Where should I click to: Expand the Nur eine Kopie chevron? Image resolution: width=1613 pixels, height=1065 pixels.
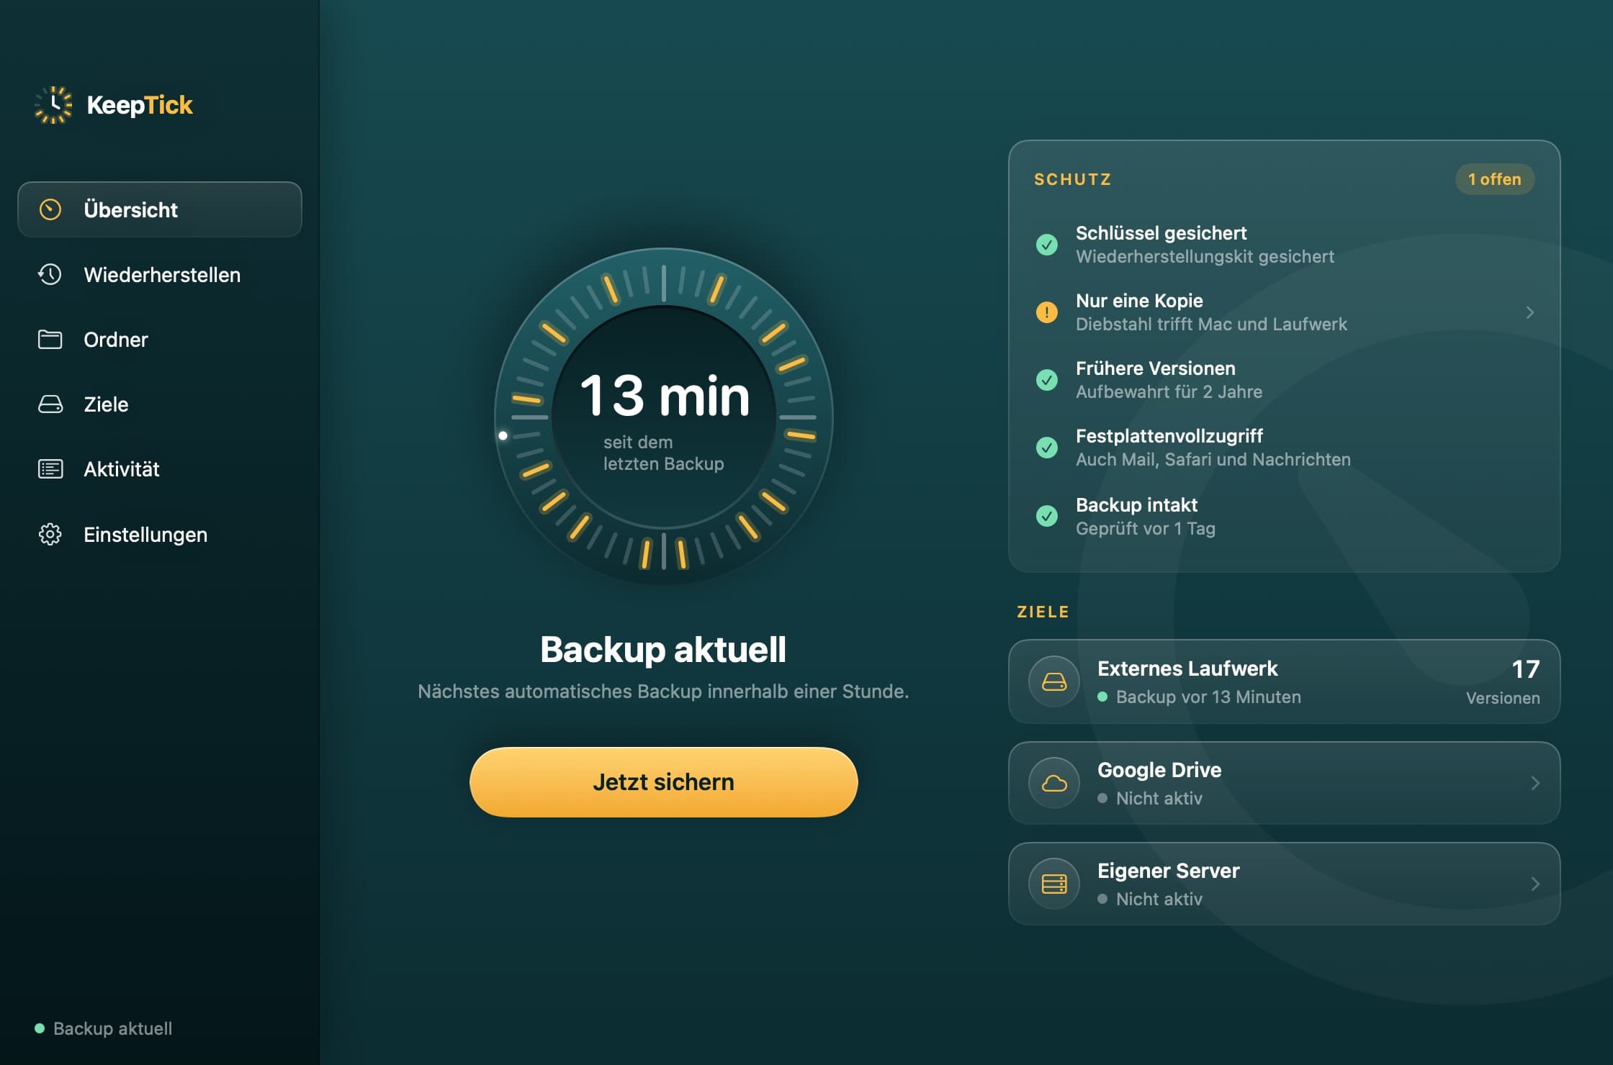click(1529, 312)
